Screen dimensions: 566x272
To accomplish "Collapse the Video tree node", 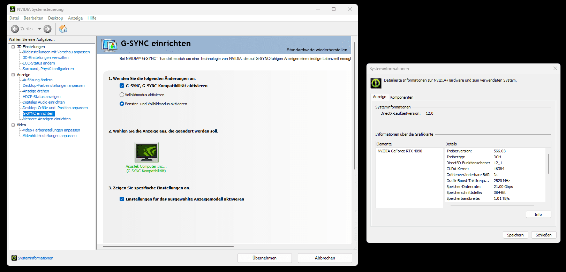I will click(x=13, y=125).
